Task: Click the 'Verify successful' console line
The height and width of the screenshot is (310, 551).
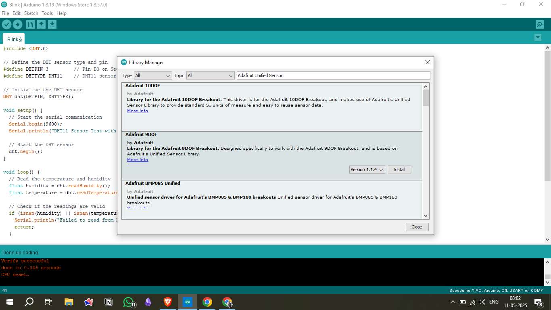Action: coord(25,261)
